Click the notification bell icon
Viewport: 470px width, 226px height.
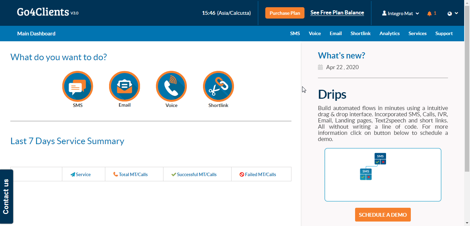pyautogui.click(x=429, y=13)
